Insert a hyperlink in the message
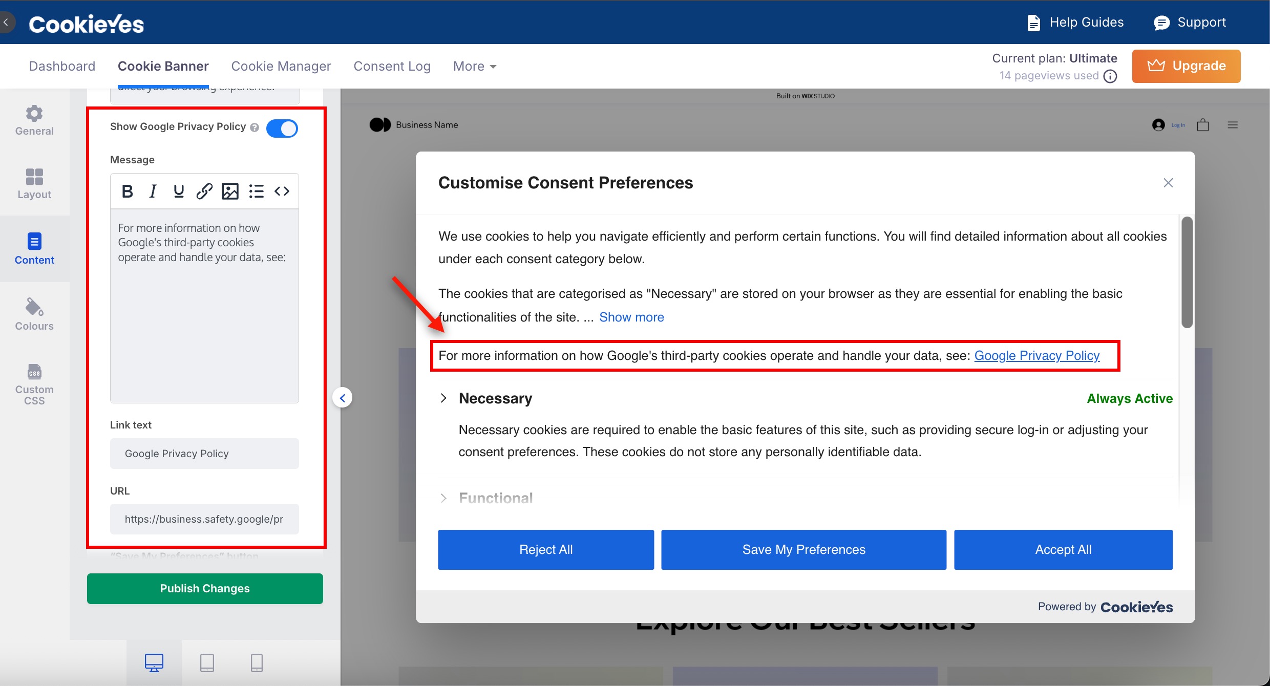The width and height of the screenshot is (1270, 686). tap(204, 191)
